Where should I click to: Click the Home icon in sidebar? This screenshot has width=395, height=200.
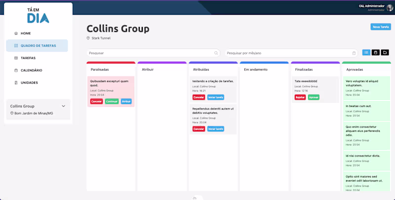click(x=16, y=33)
